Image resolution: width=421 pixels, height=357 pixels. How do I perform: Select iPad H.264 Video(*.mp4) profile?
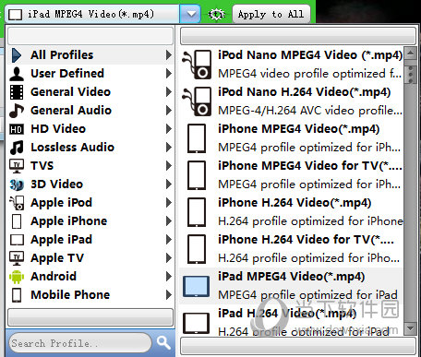tap(291, 320)
